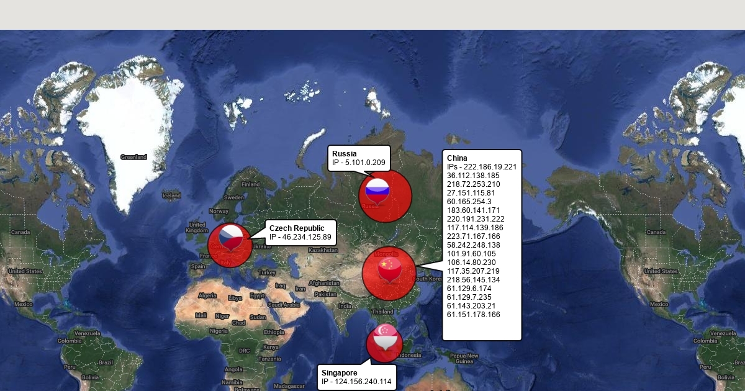Click the Madagascar map label
Screen dimensions: 745x391
[289, 386]
